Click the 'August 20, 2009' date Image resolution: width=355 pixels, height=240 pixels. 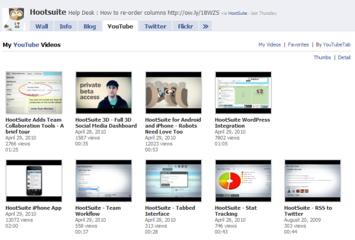tap(302, 220)
